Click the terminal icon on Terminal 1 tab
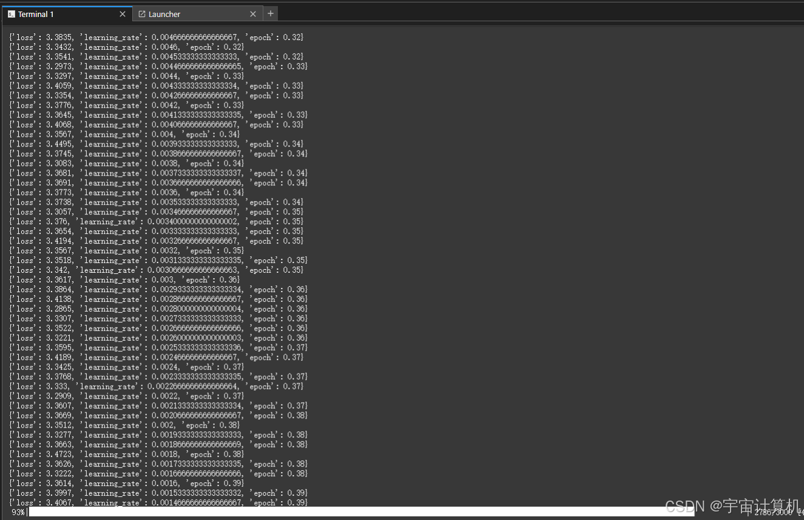 click(12, 14)
